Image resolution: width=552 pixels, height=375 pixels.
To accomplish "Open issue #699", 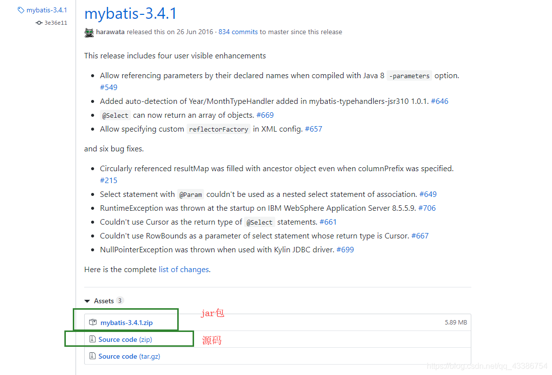I will (x=346, y=250).
